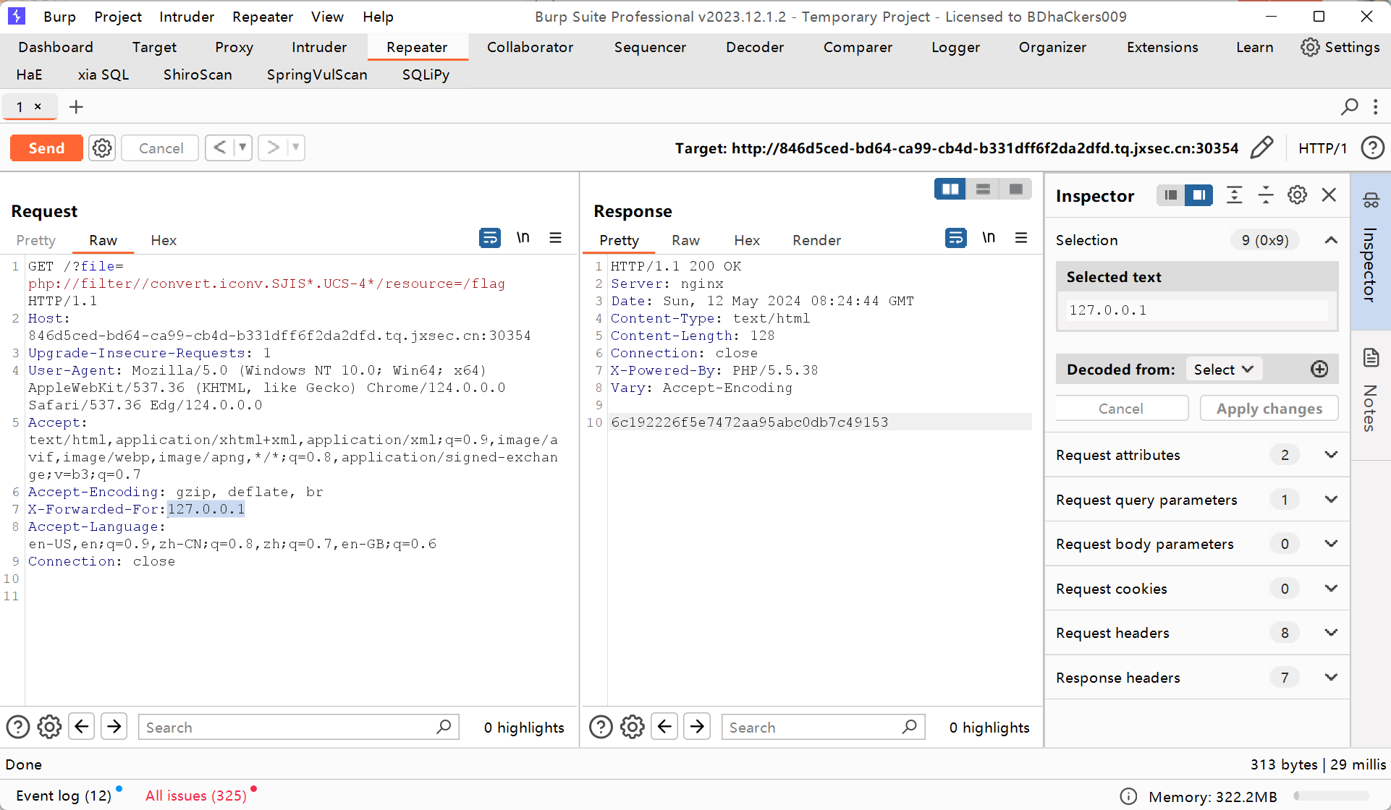Open SQLiPy extension tab
1391x810 pixels.
[426, 74]
